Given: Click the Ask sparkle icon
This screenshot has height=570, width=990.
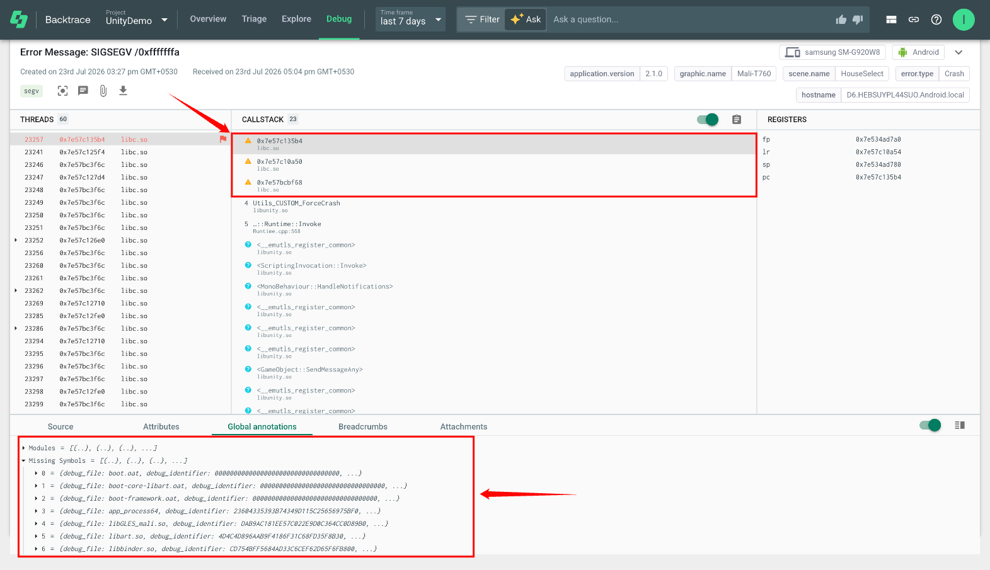Looking at the screenshot, I should 517,20.
